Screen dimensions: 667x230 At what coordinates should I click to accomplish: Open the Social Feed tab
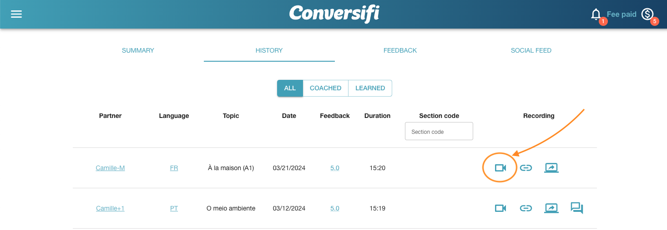click(531, 50)
